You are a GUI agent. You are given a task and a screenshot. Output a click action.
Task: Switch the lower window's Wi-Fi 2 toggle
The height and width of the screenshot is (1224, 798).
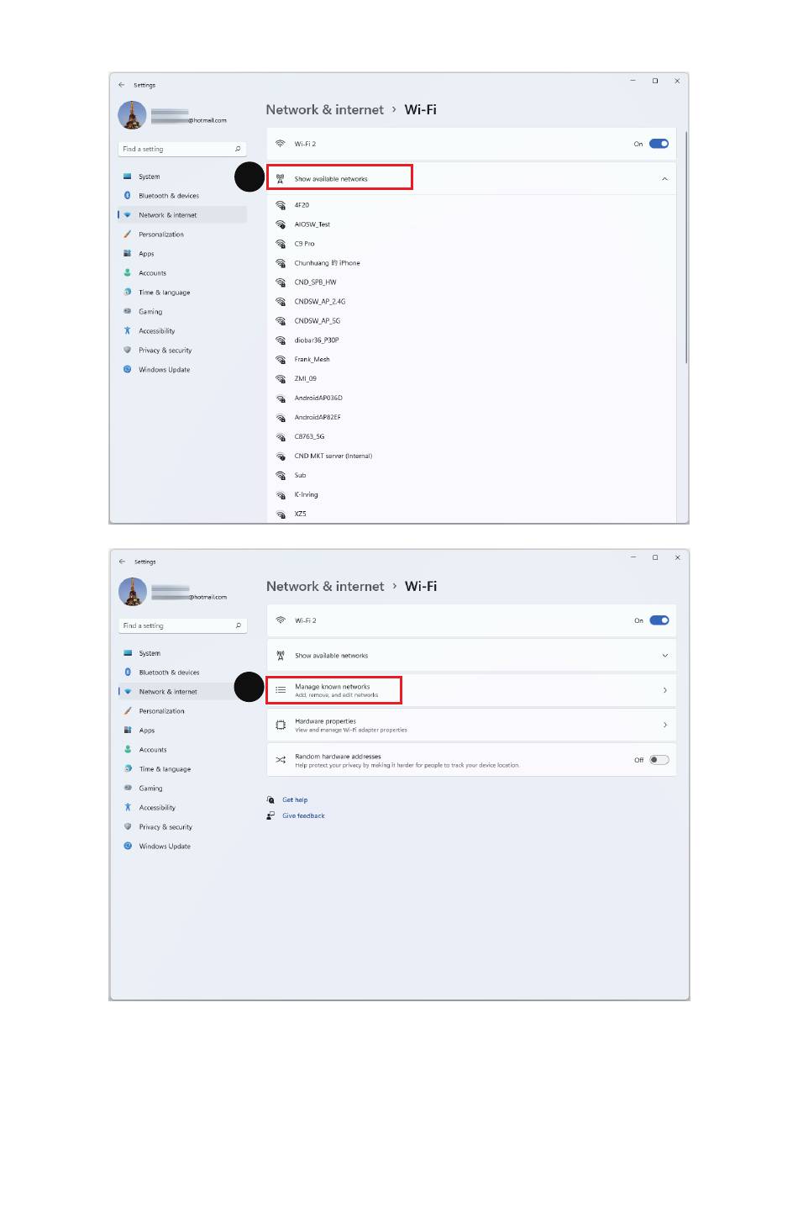click(x=659, y=620)
